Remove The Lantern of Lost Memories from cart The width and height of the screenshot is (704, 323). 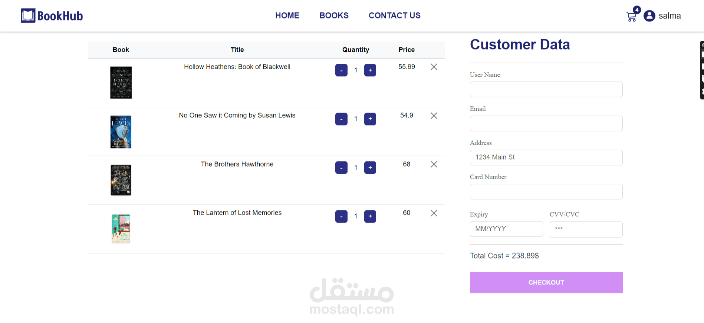click(x=434, y=213)
